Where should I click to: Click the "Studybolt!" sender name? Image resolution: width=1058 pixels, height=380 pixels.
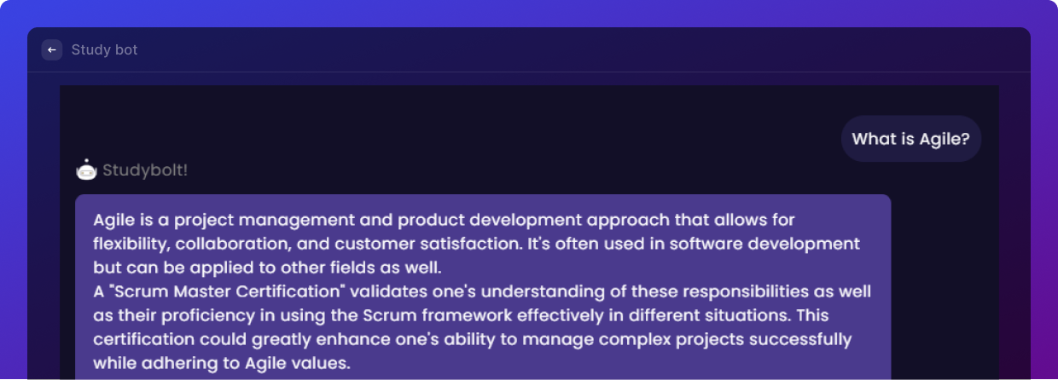coord(144,170)
